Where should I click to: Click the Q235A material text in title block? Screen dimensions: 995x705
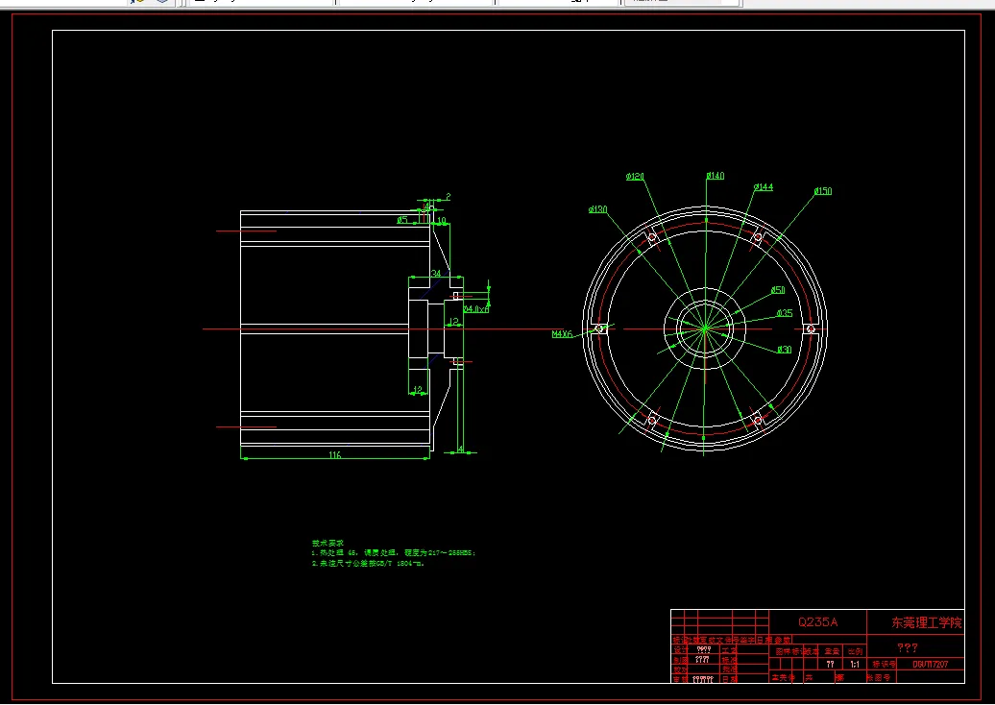click(818, 622)
